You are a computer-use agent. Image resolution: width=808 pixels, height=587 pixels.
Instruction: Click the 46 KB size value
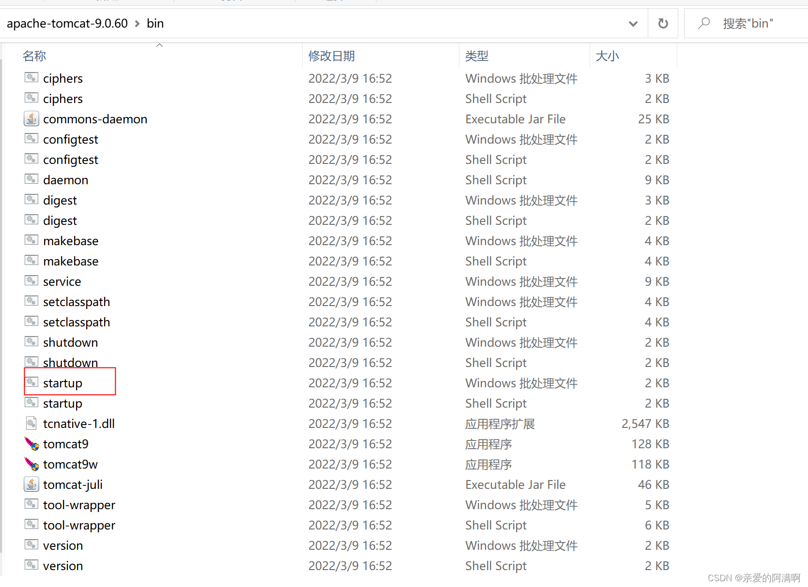click(654, 484)
